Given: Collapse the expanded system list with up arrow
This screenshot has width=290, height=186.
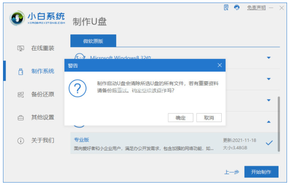Looking at the screenshot, I should (268, 122).
